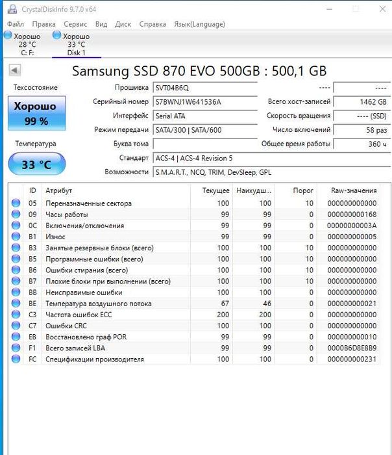
Task: Click the blue status orb of attribute BE
Action: coord(16,304)
